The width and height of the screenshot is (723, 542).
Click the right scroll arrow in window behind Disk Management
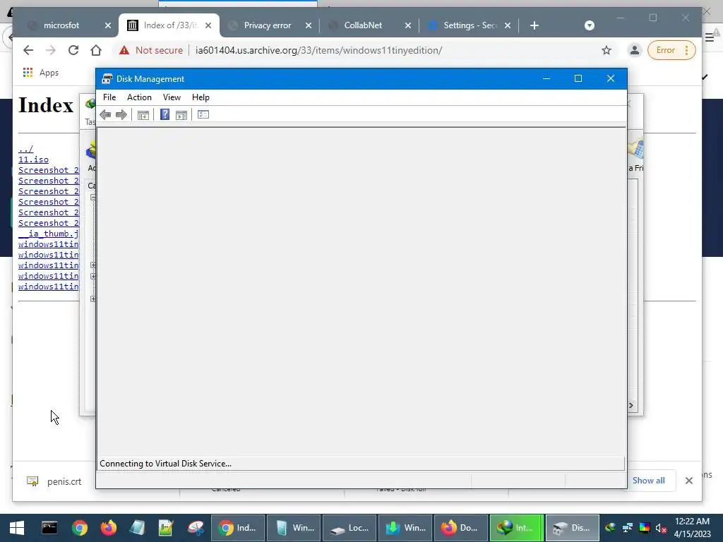(631, 405)
